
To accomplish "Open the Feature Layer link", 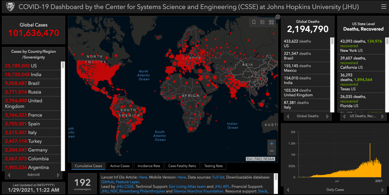I will [127, 182].
